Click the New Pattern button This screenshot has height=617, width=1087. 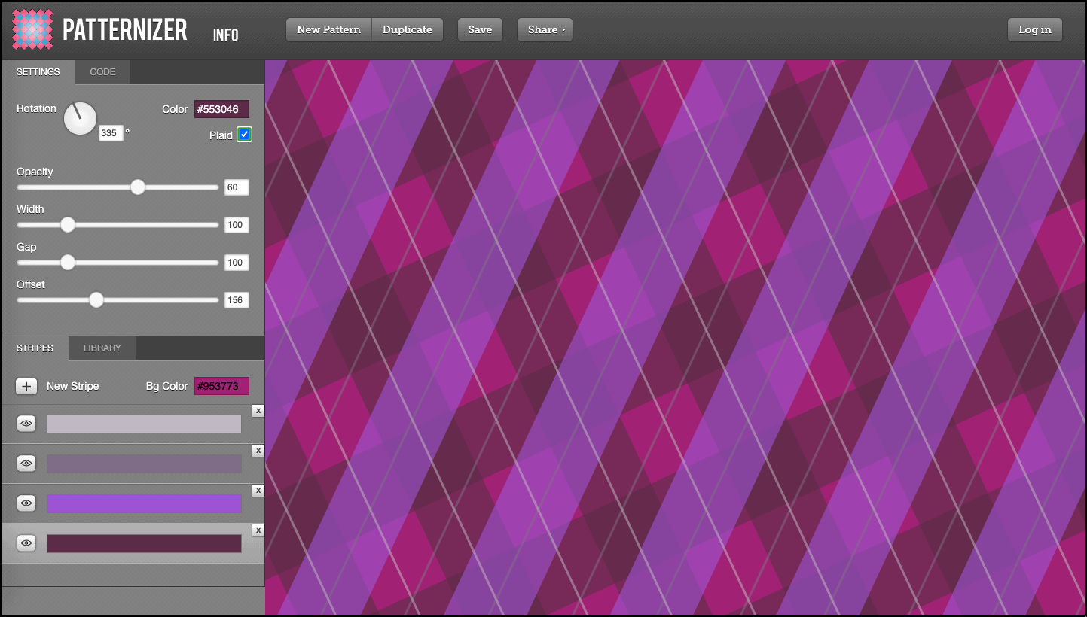(x=329, y=29)
